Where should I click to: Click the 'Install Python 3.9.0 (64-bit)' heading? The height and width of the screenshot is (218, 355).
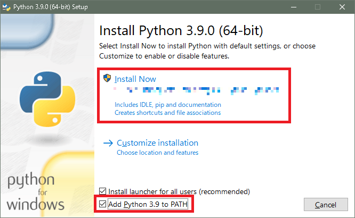pyautogui.click(x=181, y=30)
